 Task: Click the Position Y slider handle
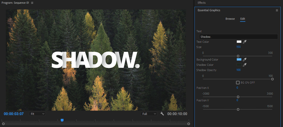[x=238, y=109]
